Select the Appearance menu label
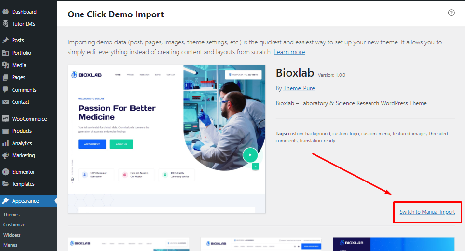This screenshot has height=251, width=465. pos(26,201)
